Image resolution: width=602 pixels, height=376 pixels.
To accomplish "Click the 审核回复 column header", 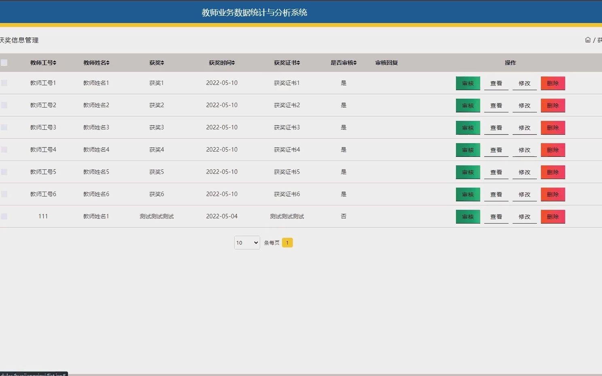I will click(x=386, y=63).
